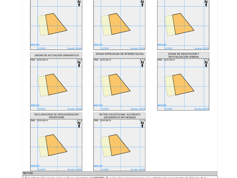Click 512500 coordinate label in Retiro Excepcional map
Image resolution: width=237 pixels, height=178 pixels.
point(105,169)
